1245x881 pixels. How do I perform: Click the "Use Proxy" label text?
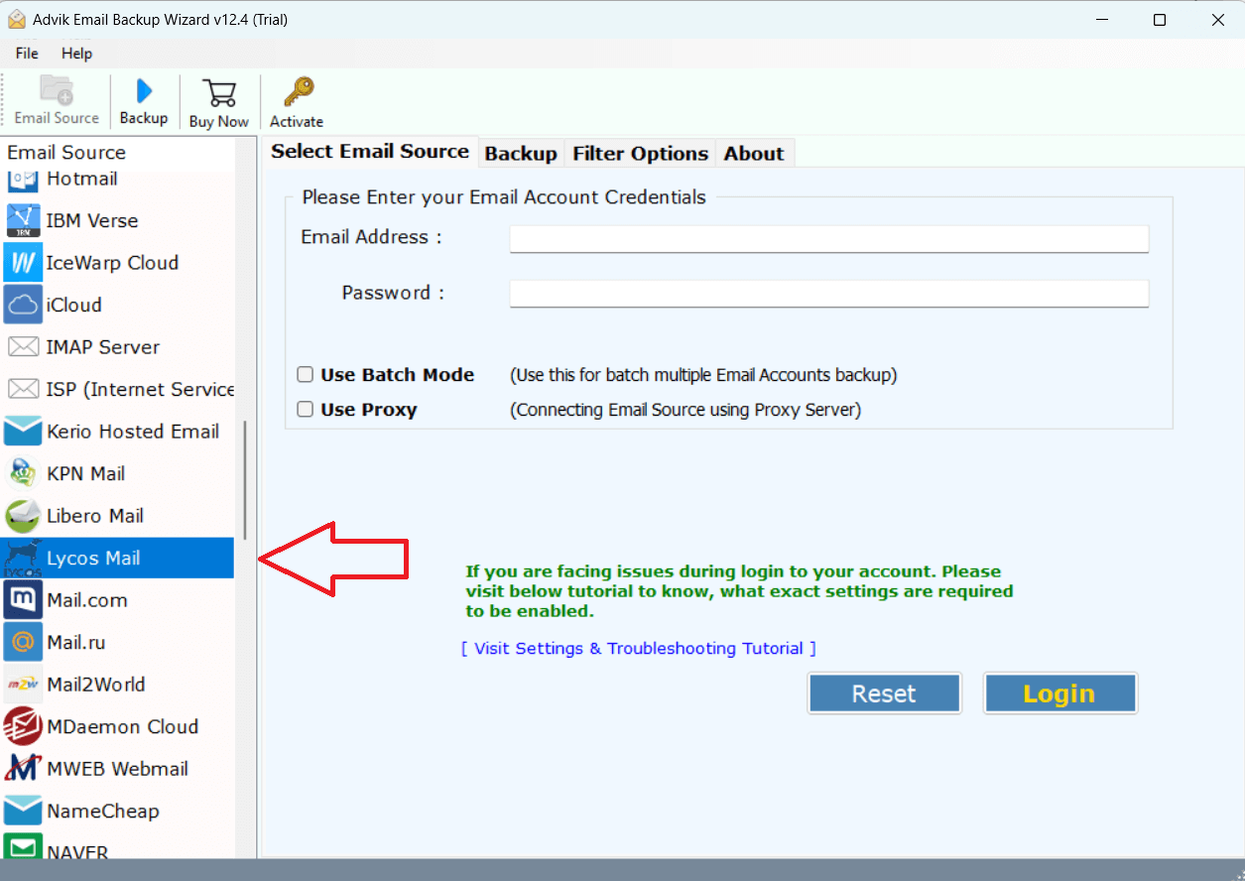click(369, 410)
